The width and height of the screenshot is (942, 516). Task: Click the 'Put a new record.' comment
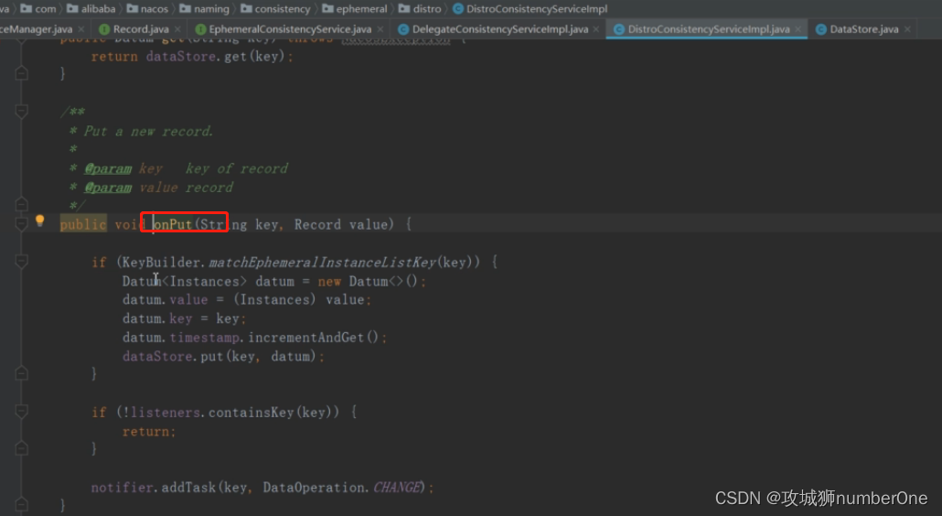coord(148,131)
